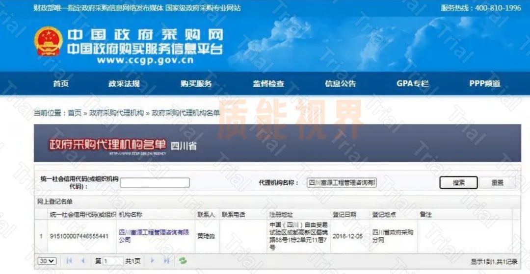The height and width of the screenshot is (274, 530).
Task: Click the 联系电话 column header
Action: 243,215
